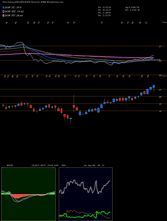Click the 21 price axis label

click(x=160, y=90)
